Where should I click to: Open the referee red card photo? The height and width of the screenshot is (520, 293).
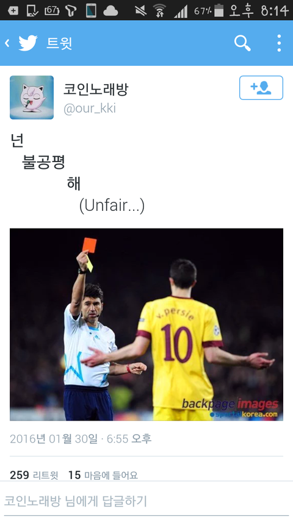[146, 324]
